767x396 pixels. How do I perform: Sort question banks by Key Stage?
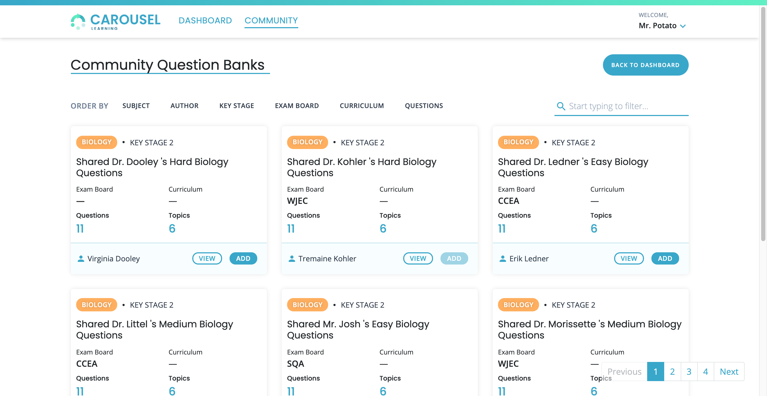pos(236,106)
